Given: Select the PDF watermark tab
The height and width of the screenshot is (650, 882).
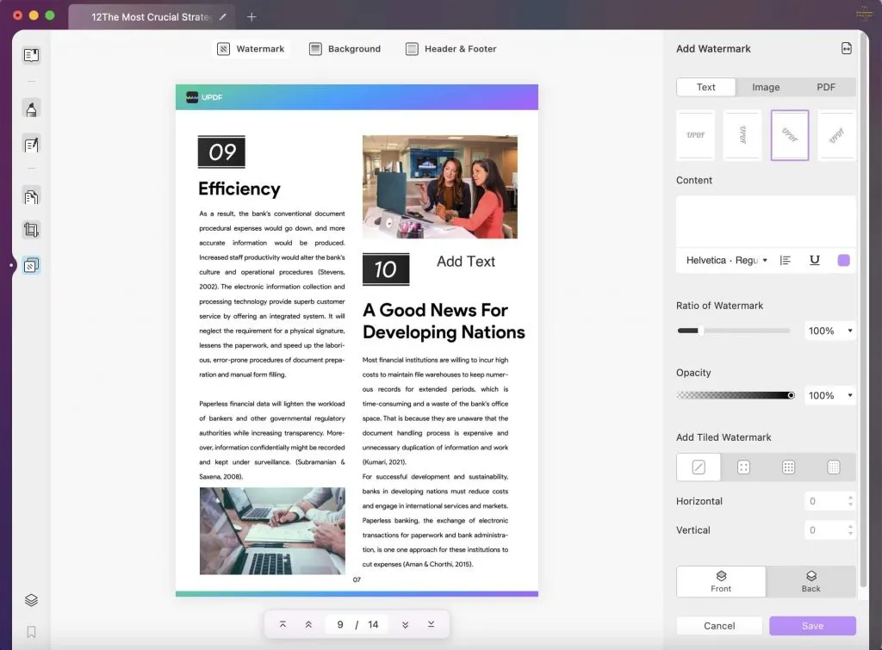Looking at the screenshot, I should click(x=826, y=87).
